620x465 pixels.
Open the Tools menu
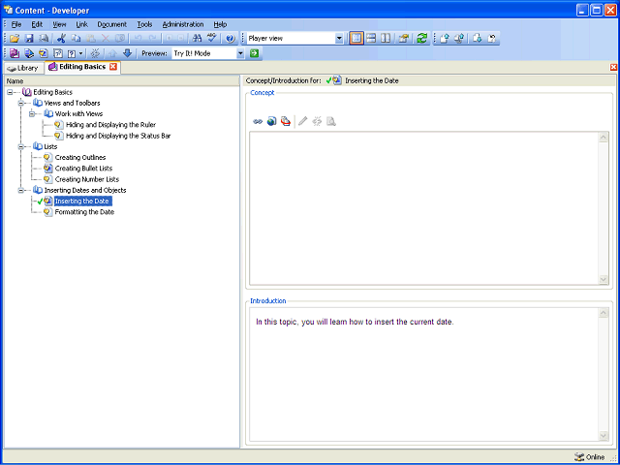pyautogui.click(x=144, y=24)
